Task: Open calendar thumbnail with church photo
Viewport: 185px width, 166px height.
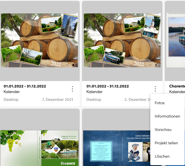Action: click(x=39, y=40)
